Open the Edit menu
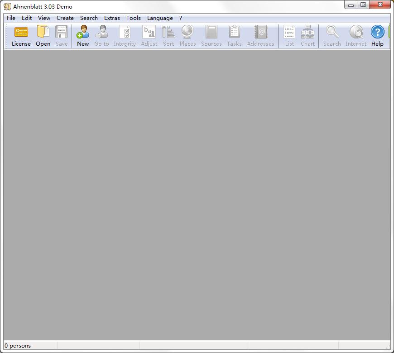 27,18
